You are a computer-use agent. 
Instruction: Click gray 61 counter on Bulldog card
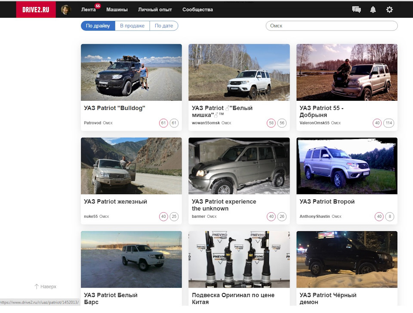(x=174, y=123)
